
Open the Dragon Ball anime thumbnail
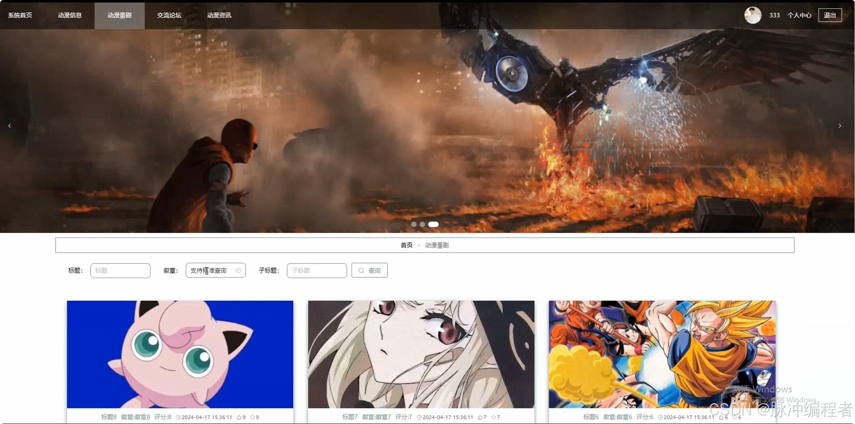[x=662, y=354]
